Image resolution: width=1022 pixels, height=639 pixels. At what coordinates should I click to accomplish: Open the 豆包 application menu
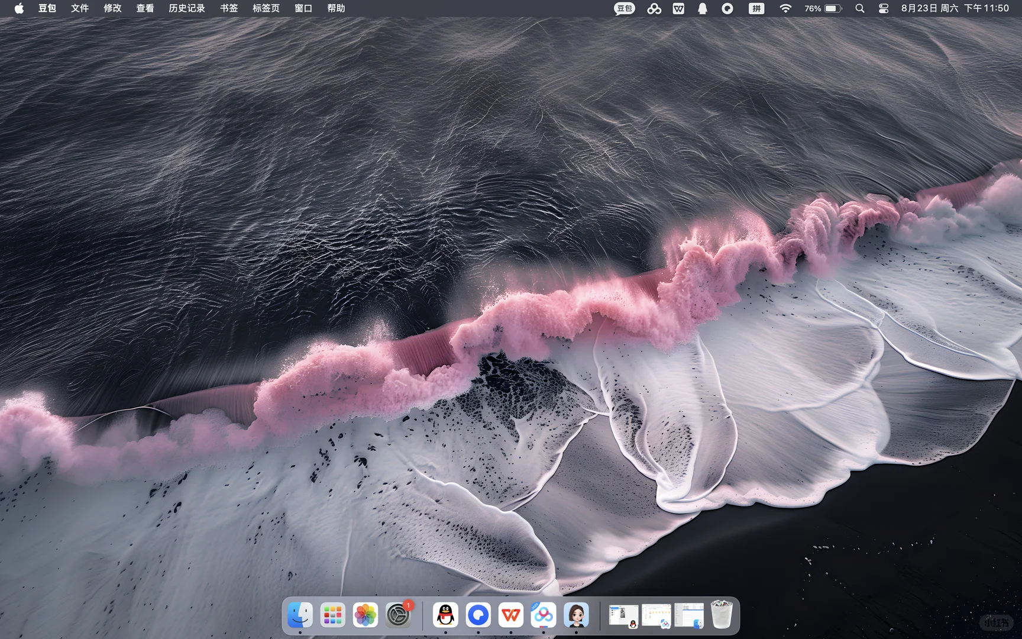(47, 8)
